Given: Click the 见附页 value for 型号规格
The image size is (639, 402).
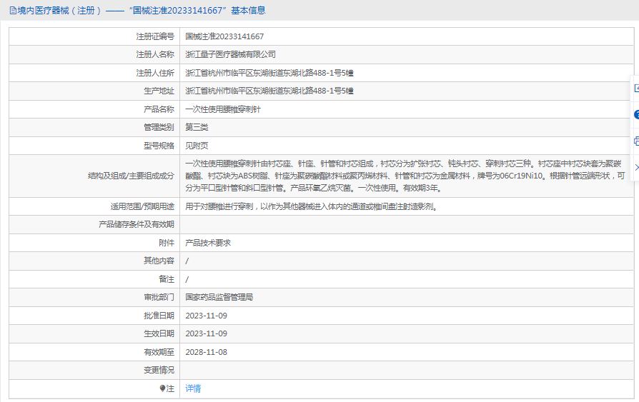Looking at the screenshot, I should pyautogui.click(x=197, y=146).
